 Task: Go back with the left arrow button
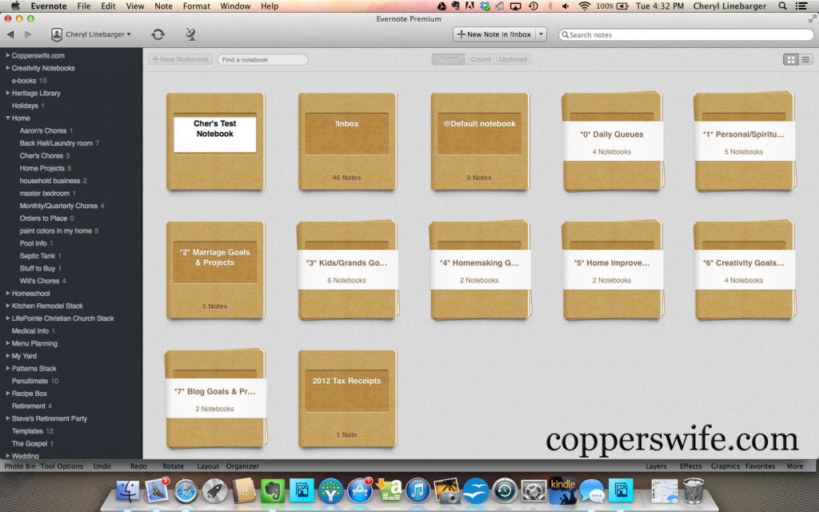pos(10,34)
